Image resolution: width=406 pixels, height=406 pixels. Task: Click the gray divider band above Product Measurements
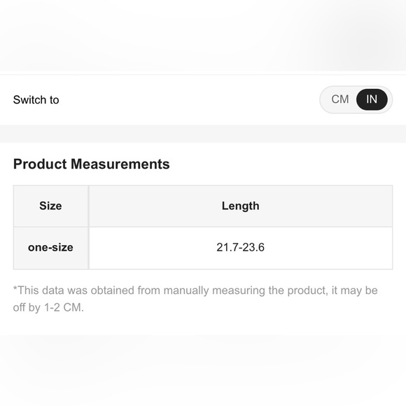pyautogui.click(x=203, y=134)
